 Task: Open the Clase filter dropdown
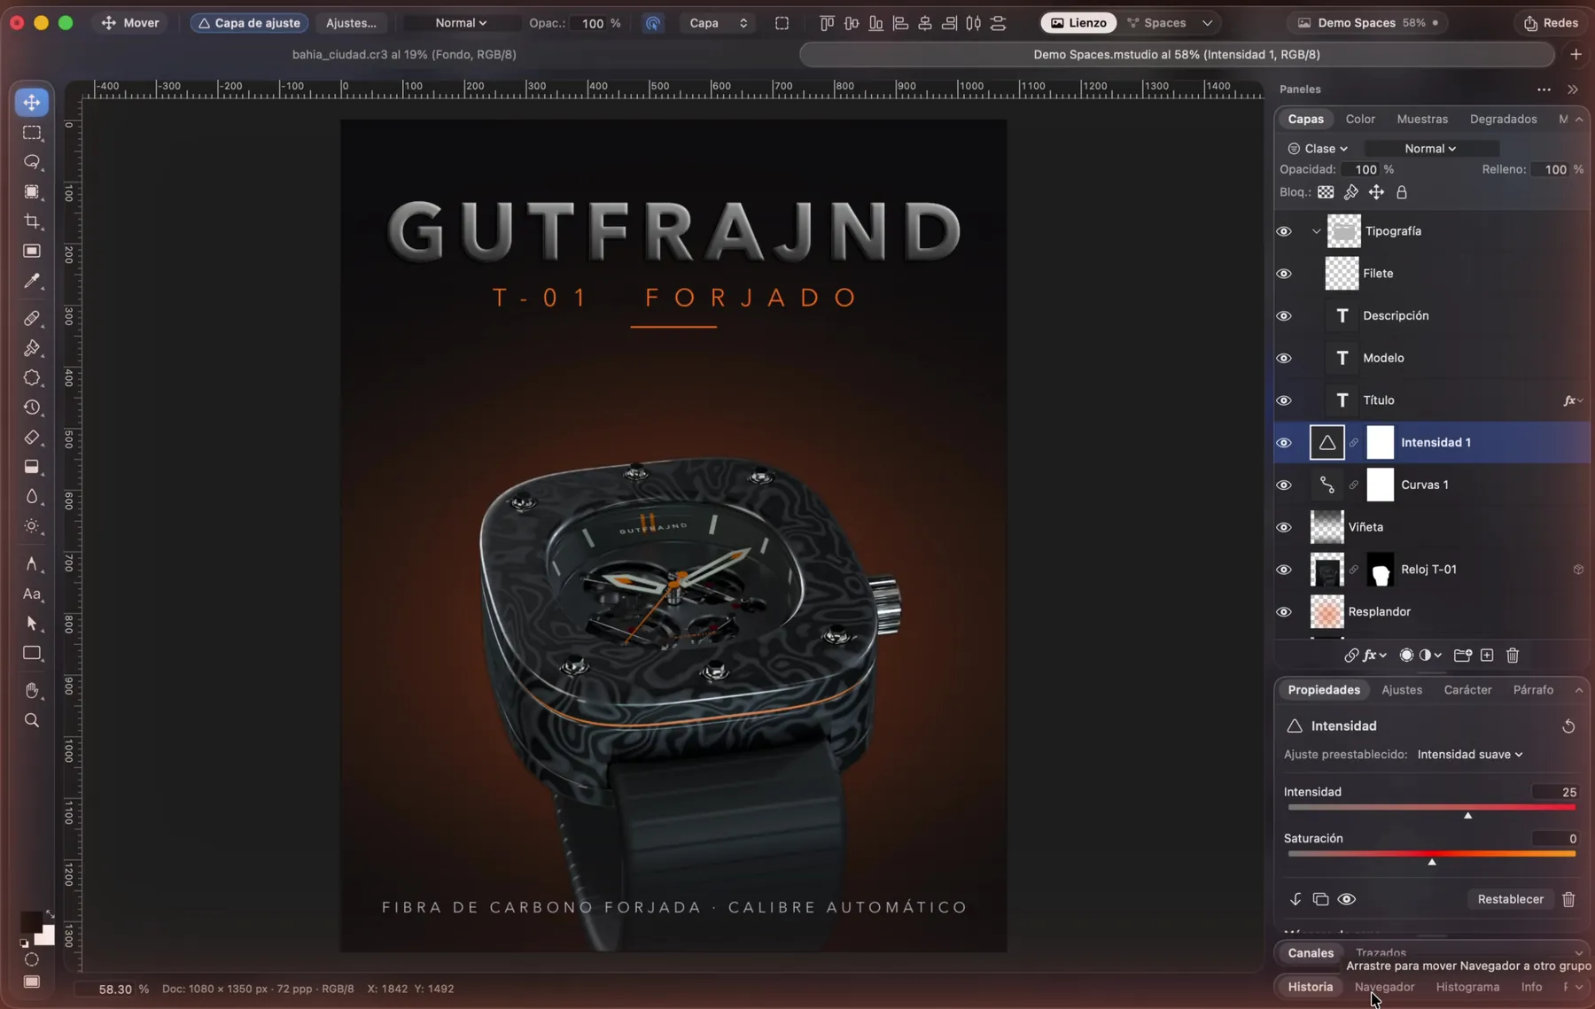(x=1318, y=149)
